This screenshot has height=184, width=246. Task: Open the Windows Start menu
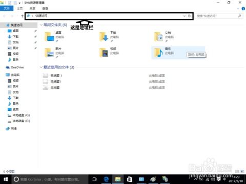click(6, 179)
